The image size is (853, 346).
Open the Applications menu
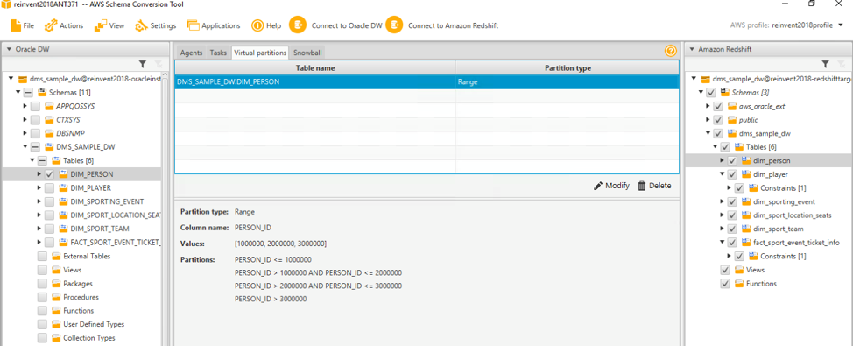click(214, 25)
